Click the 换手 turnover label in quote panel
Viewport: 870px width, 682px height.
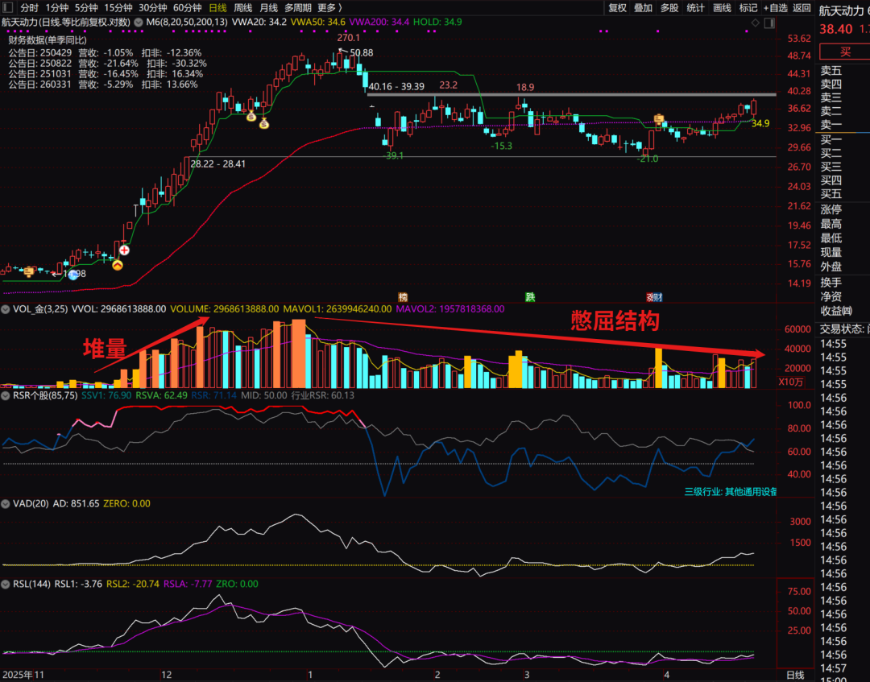pos(831,283)
